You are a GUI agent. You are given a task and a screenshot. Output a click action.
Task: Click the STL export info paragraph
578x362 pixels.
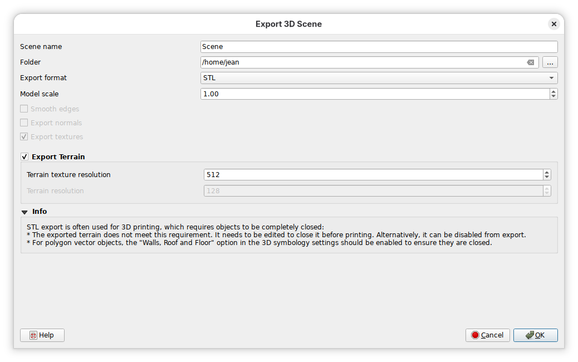coord(276,235)
